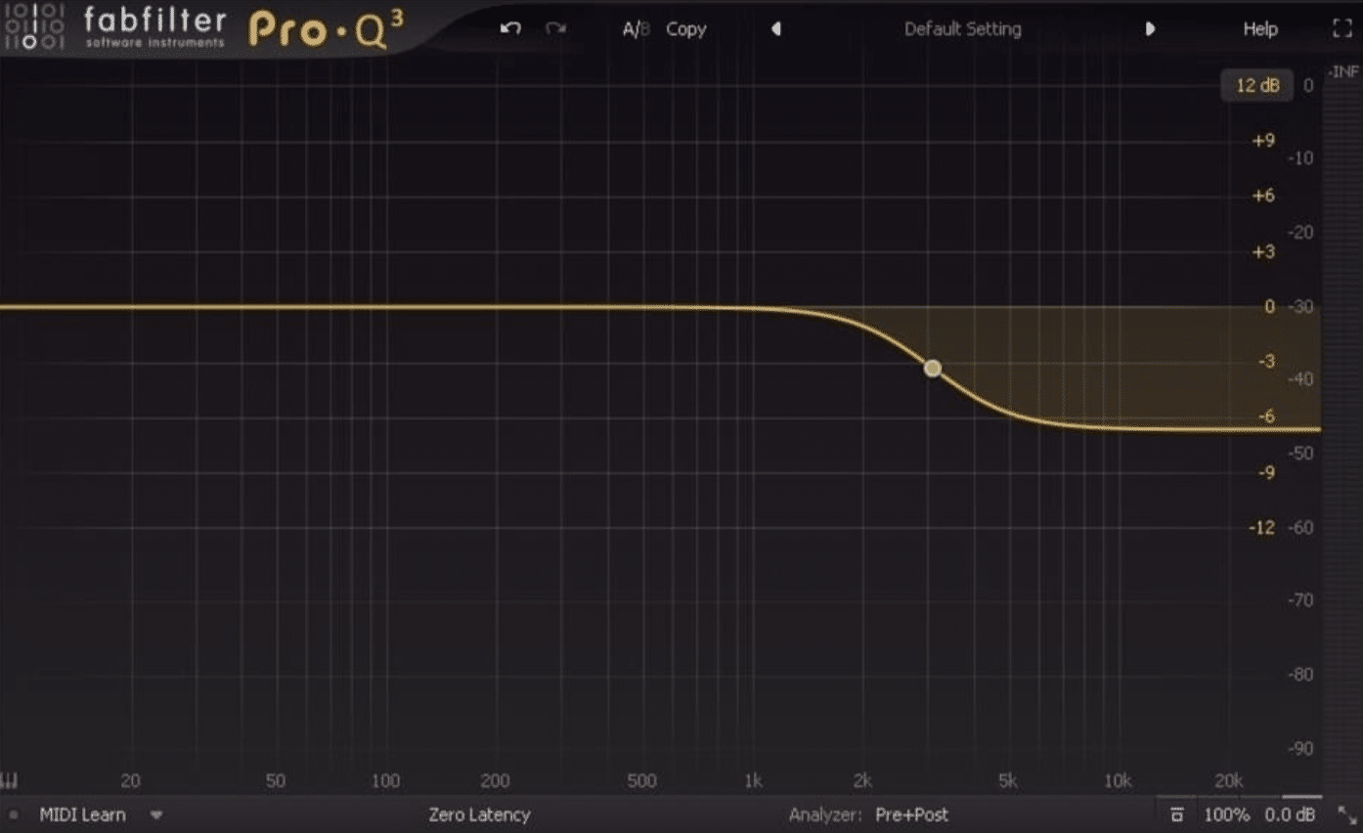Click the 1k frequency label

(753, 781)
